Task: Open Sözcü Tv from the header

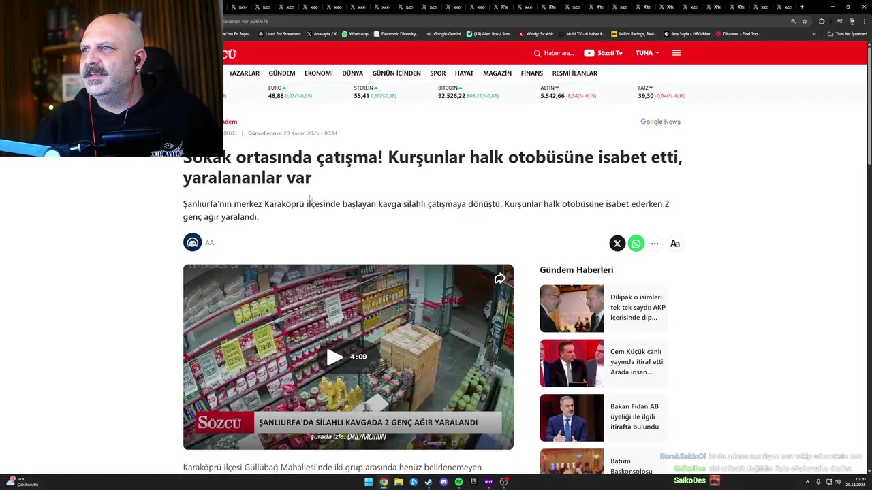Action: pyautogui.click(x=603, y=53)
